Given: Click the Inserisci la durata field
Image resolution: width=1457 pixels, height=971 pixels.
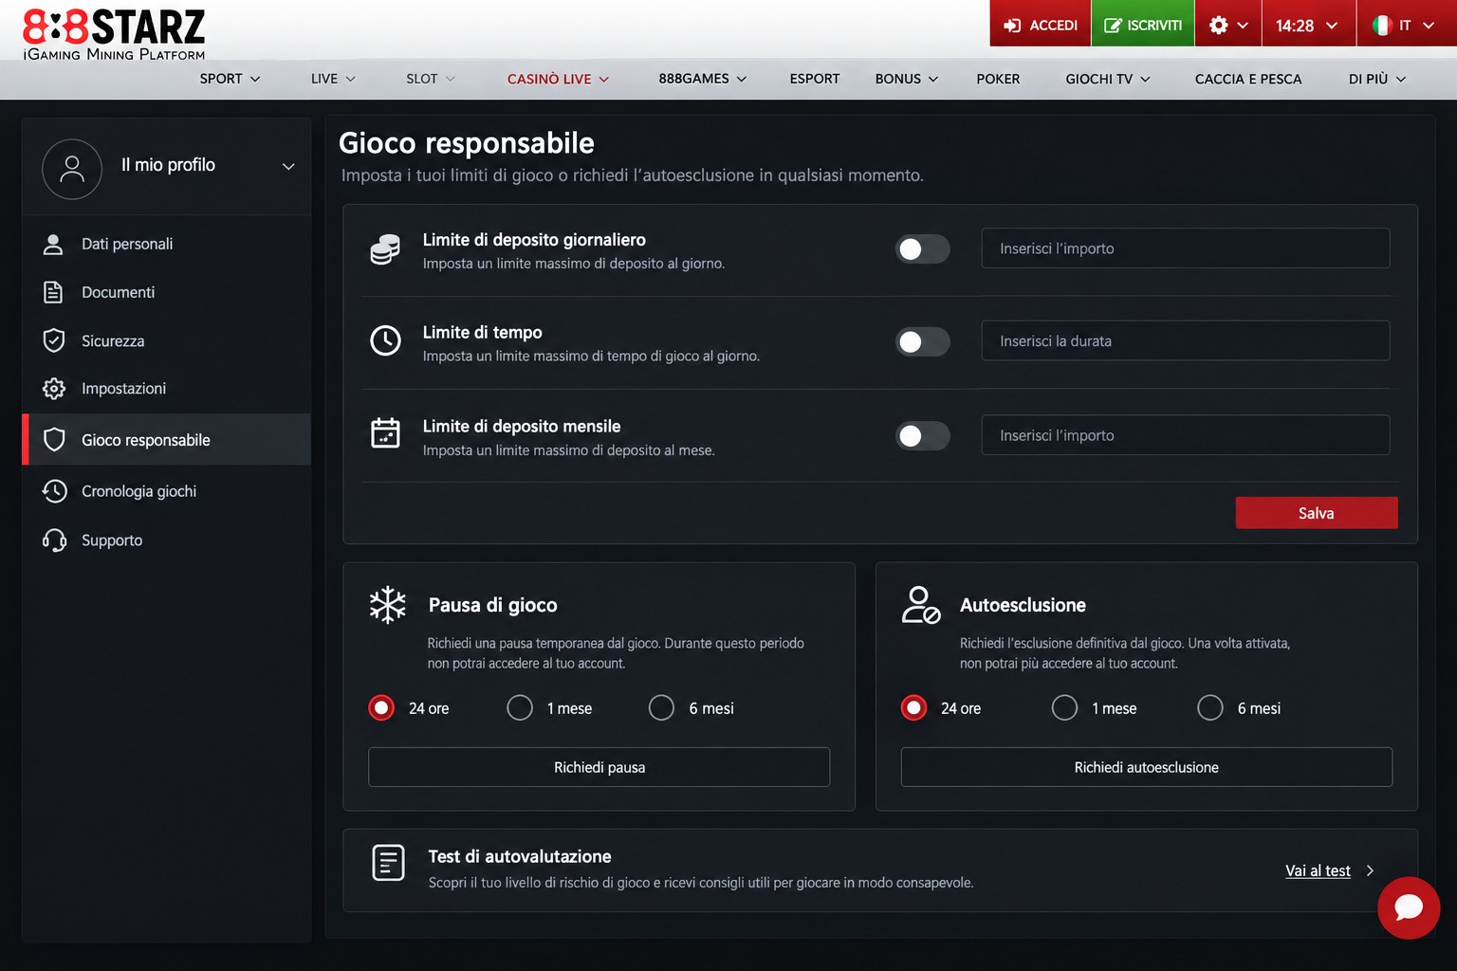Looking at the screenshot, I should tap(1185, 340).
